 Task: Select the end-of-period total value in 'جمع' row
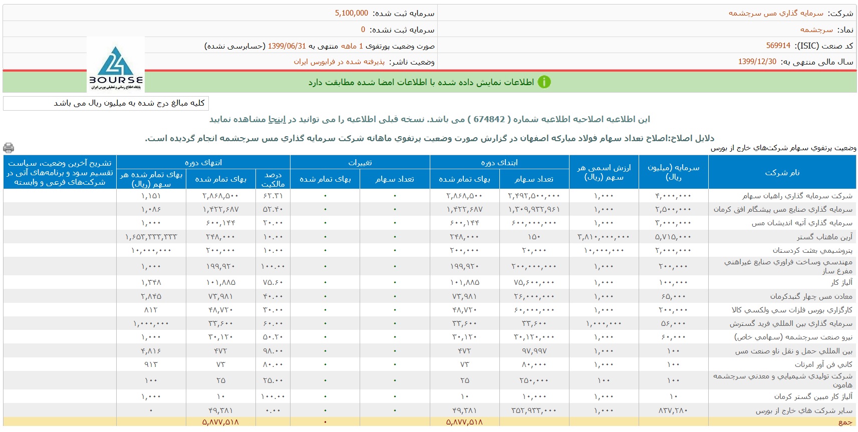click(220, 422)
